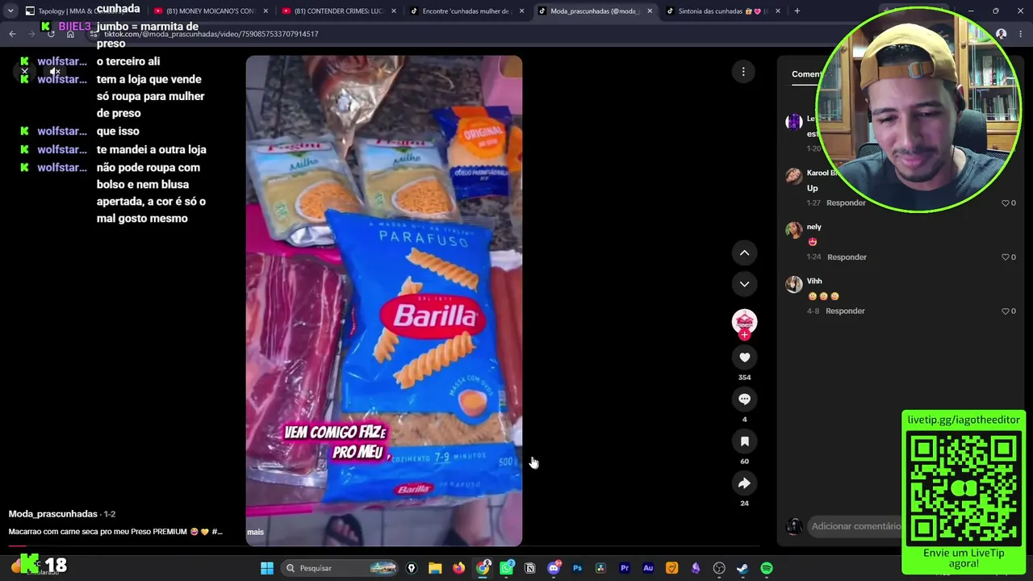Reply to nely's comment

[x=847, y=257]
